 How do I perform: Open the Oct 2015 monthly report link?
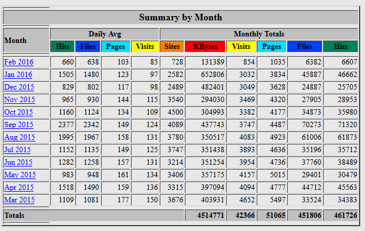[x=19, y=112]
